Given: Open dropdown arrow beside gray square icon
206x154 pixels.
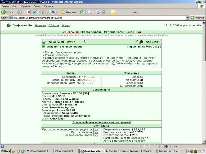Looking at the screenshot, I should tap(108, 12).
